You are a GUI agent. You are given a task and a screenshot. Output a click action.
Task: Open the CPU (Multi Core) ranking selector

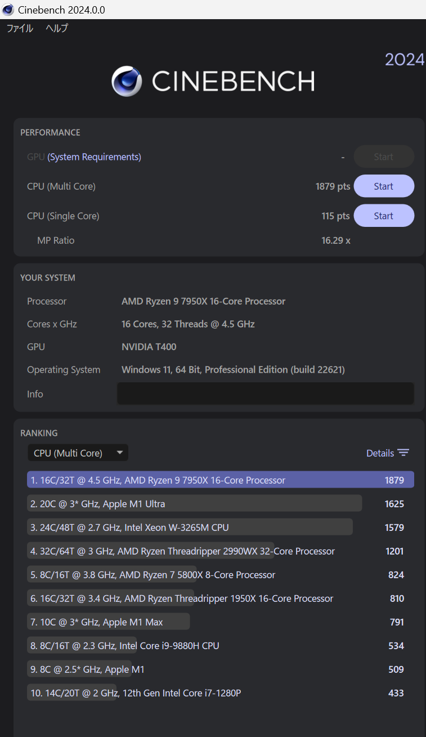[x=78, y=452]
